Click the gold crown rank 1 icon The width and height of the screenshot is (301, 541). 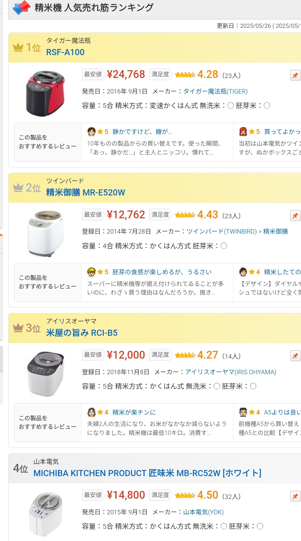[18, 47]
